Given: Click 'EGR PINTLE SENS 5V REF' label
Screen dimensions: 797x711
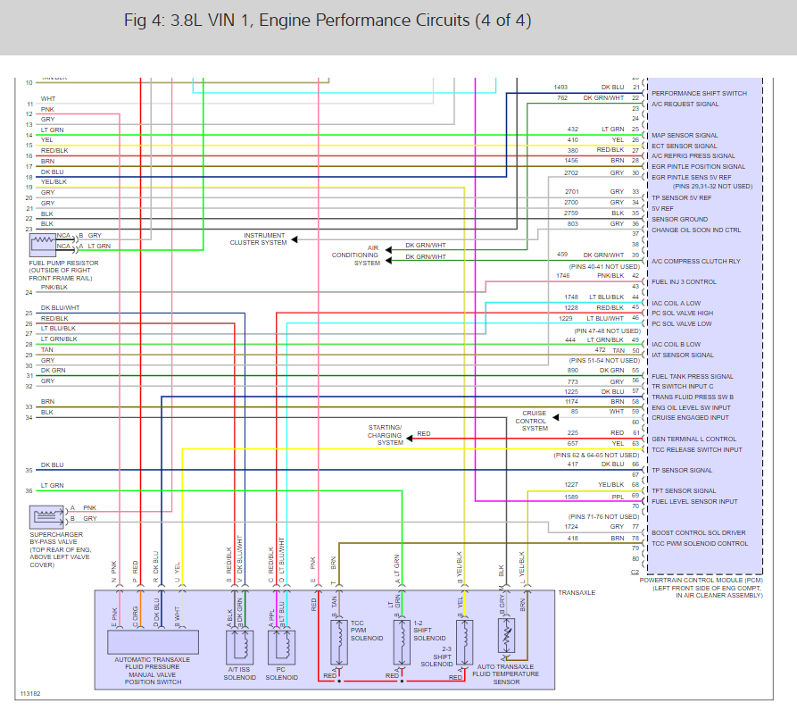Looking at the screenshot, I should (692, 178).
